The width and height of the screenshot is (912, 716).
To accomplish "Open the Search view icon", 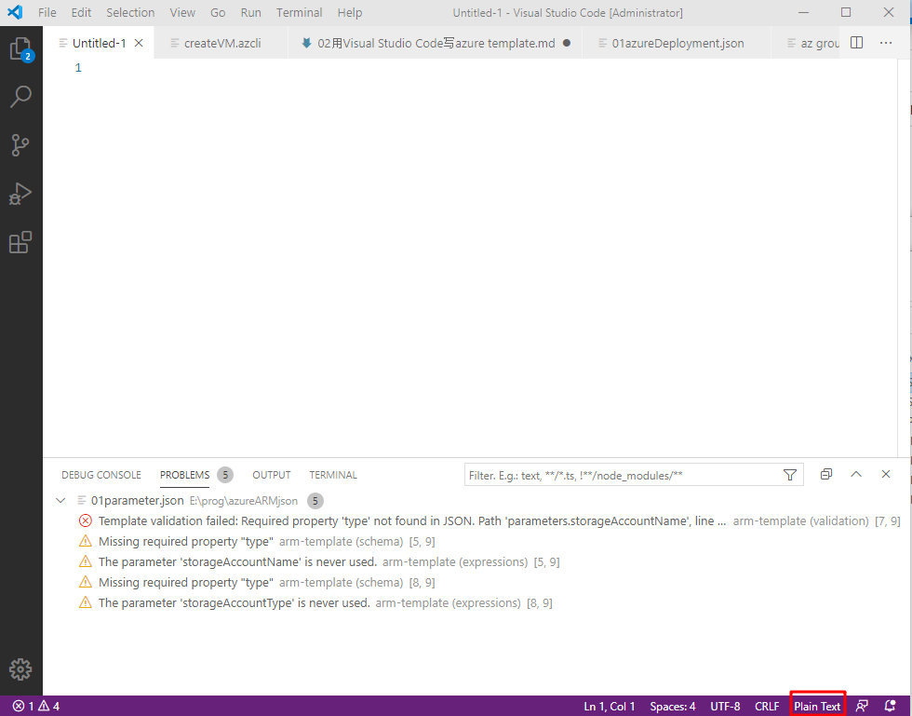I will pos(20,97).
